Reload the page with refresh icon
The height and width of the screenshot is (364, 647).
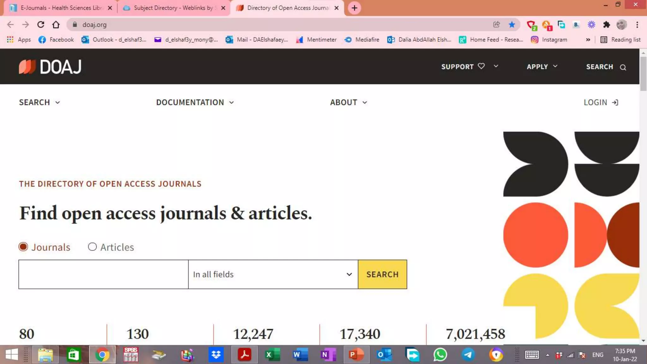point(41,25)
